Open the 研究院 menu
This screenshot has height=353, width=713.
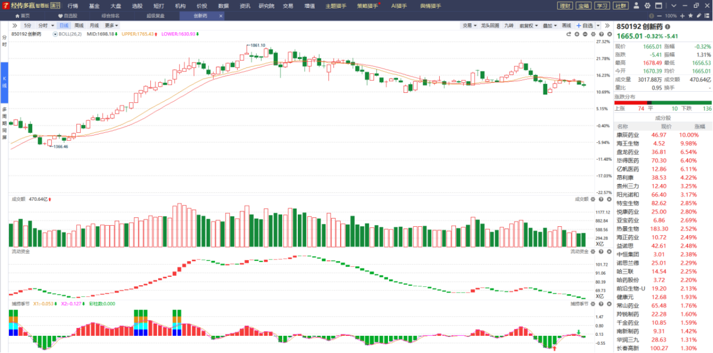(x=266, y=6)
